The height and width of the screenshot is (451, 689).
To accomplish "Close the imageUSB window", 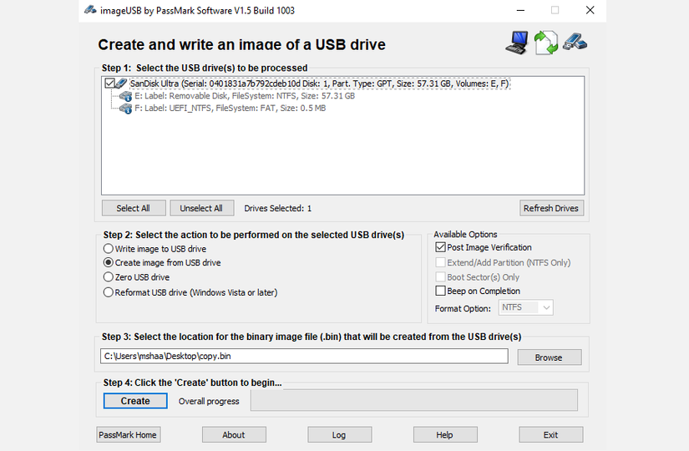I will point(590,10).
